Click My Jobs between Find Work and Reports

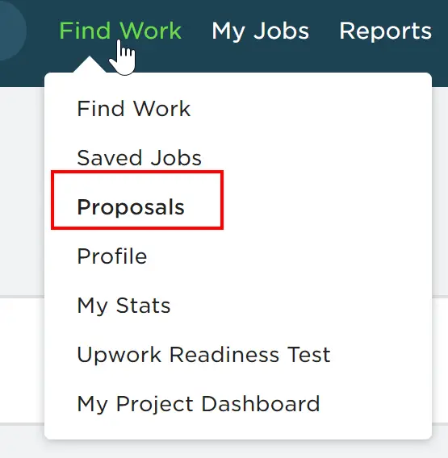(260, 31)
